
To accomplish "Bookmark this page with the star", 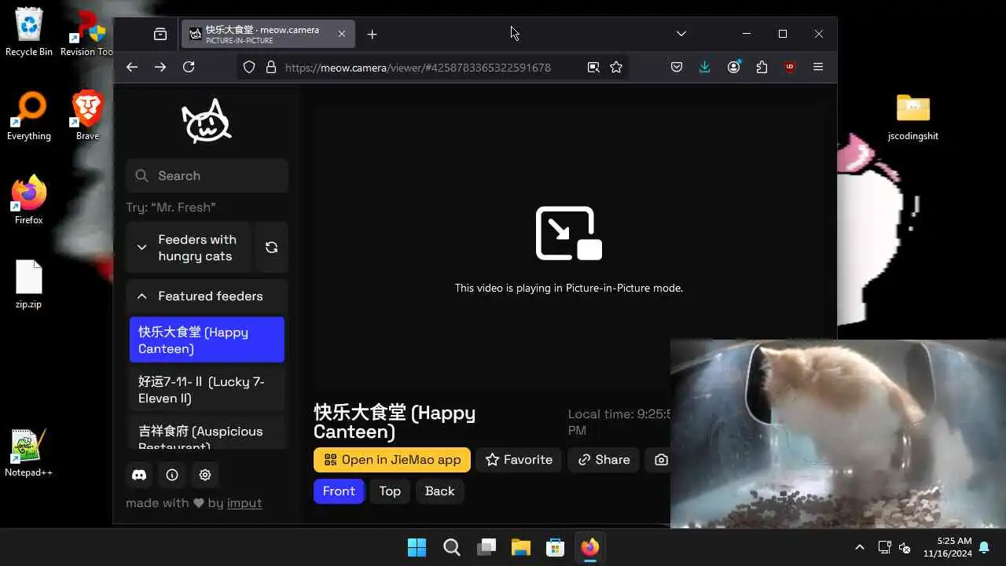I will coord(616,68).
